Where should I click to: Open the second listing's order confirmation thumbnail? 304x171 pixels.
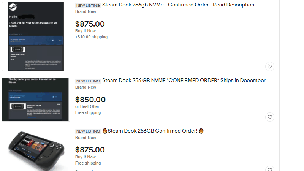coord(36,100)
